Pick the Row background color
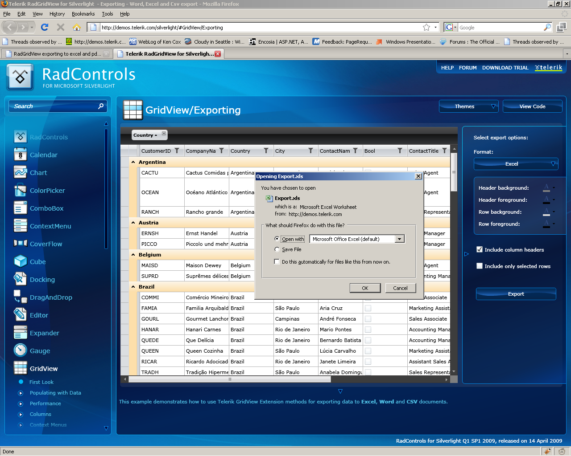This screenshot has width=571, height=456. [x=549, y=212]
